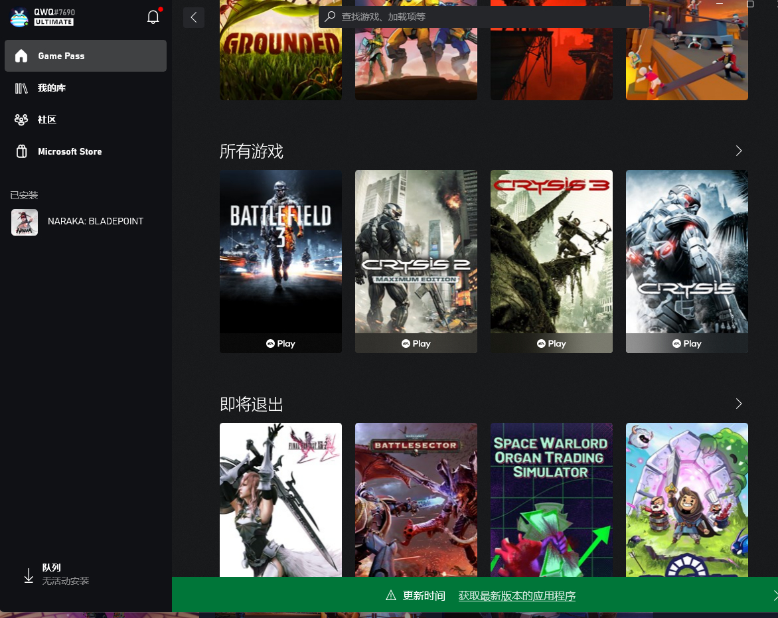Screen dimensions: 778x618
Task: Open Microsoft Store menu item
Action: pos(86,151)
